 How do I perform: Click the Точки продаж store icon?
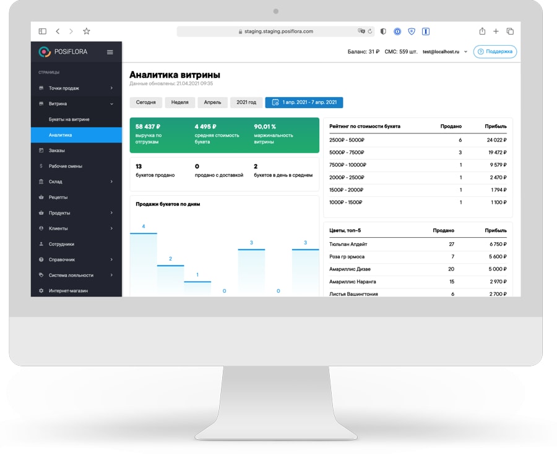pyautogui.click(x=41, y=88)
